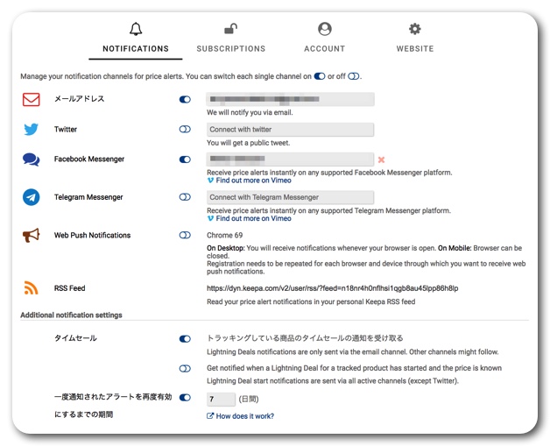Click the Facebook Messenger chat icon

click(x=32, y=159)
